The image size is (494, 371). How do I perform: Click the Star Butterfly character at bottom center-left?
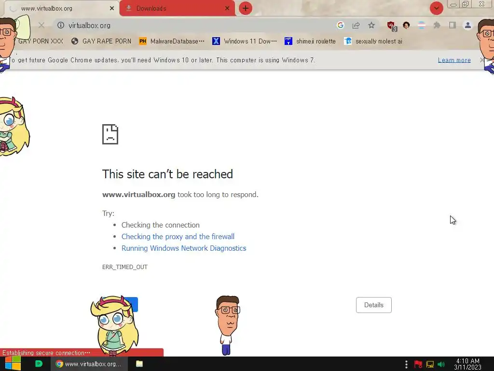(114, 326)
